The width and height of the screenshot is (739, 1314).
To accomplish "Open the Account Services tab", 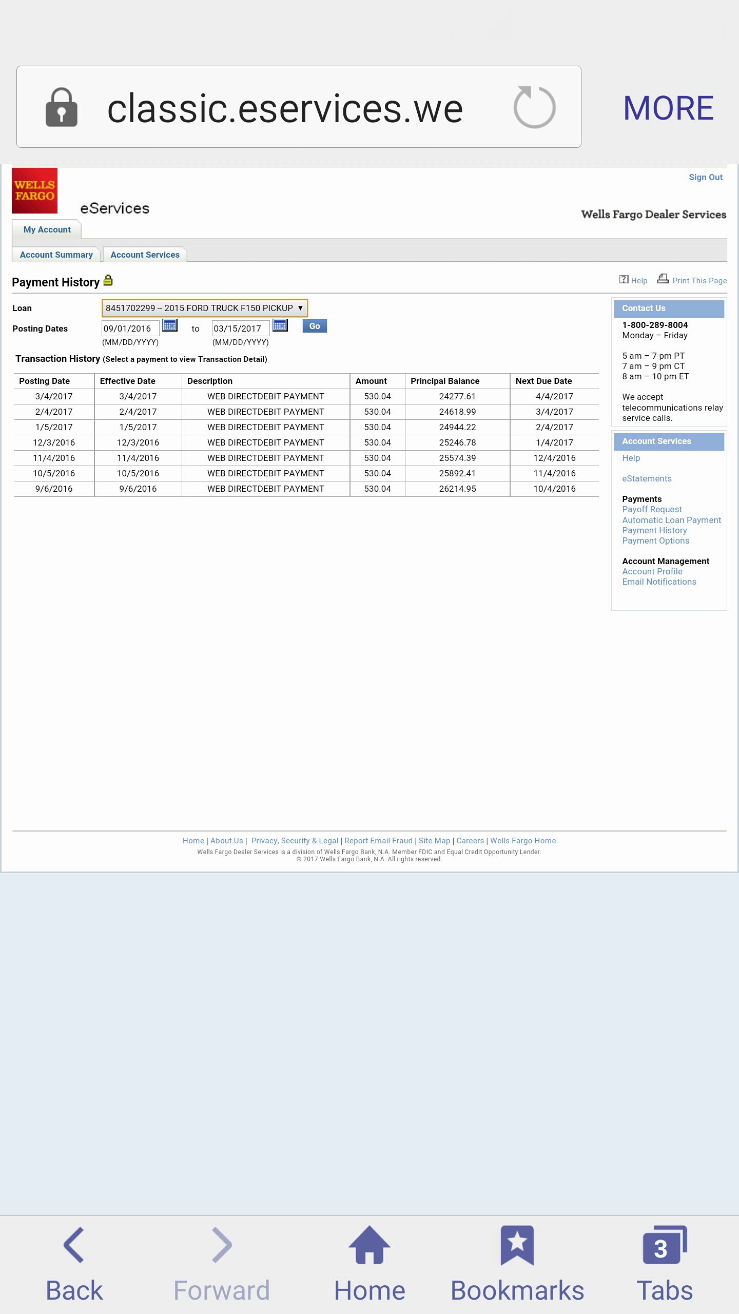I will [x=145, y=255].
